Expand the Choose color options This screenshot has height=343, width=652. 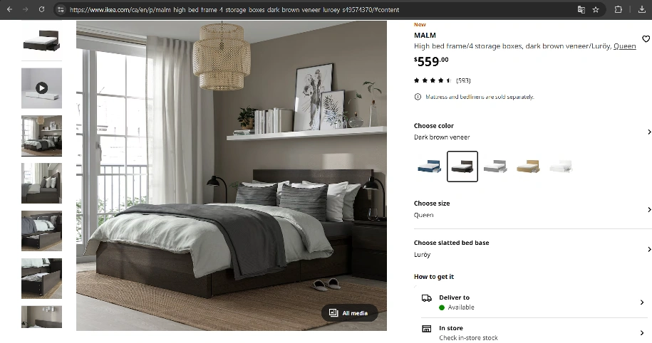[533, 131]
